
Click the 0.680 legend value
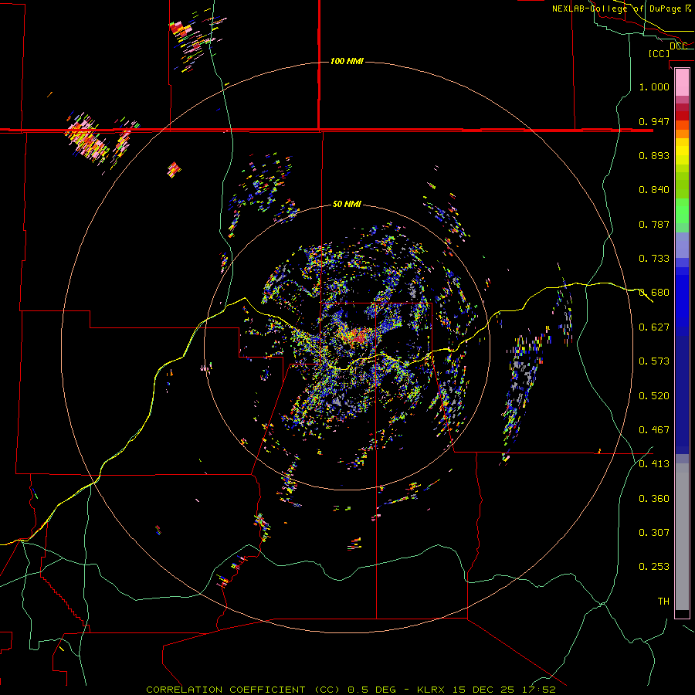(654, 293)
